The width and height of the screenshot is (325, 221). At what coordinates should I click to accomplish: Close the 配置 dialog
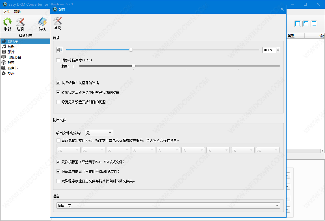pos(282,9)
